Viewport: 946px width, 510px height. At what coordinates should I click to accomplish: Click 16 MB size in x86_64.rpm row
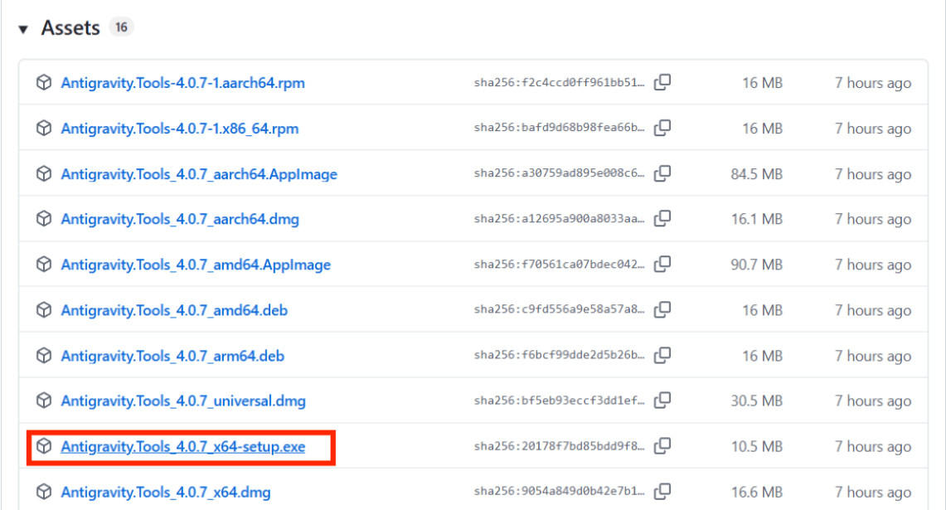pos(763,129)
